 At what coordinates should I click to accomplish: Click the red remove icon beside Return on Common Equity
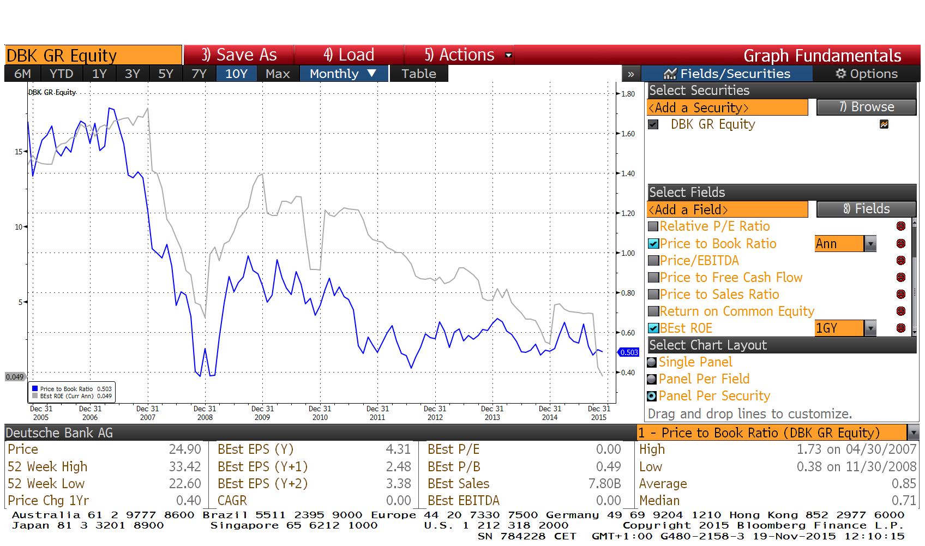(x=901, y=311)
